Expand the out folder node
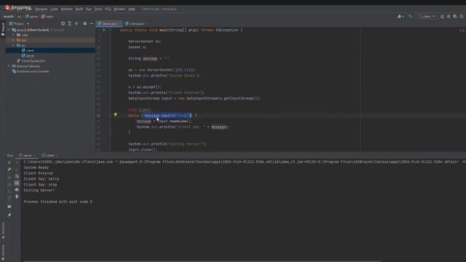 click(13, 40)
